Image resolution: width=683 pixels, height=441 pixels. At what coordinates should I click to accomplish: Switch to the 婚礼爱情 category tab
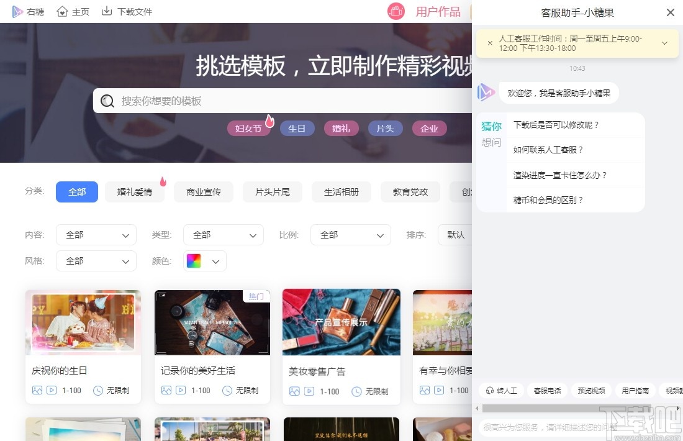134,192
